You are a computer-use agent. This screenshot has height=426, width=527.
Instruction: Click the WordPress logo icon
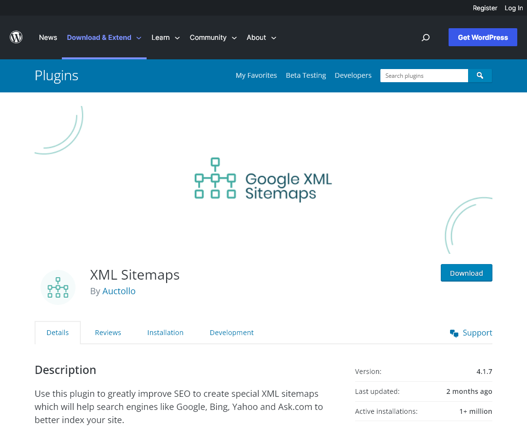coord(16,37)
